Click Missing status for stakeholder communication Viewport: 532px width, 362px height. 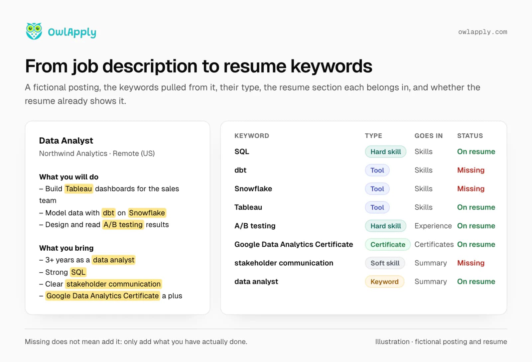click(471, 263)
